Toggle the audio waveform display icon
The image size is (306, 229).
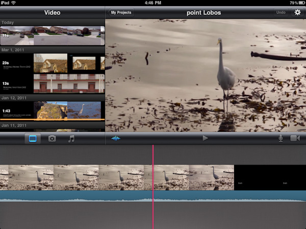coord(116,138)
